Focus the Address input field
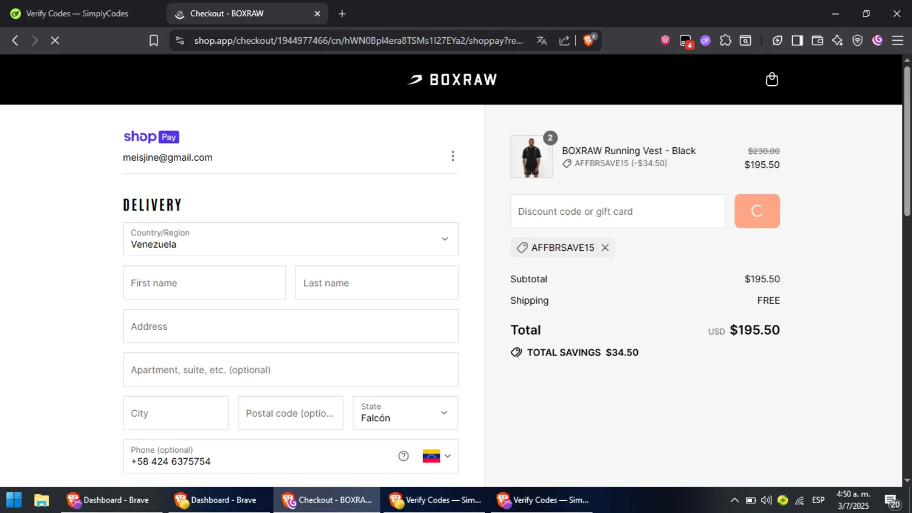The width and height of the screenshot is (912, 513). pos(291,326)
